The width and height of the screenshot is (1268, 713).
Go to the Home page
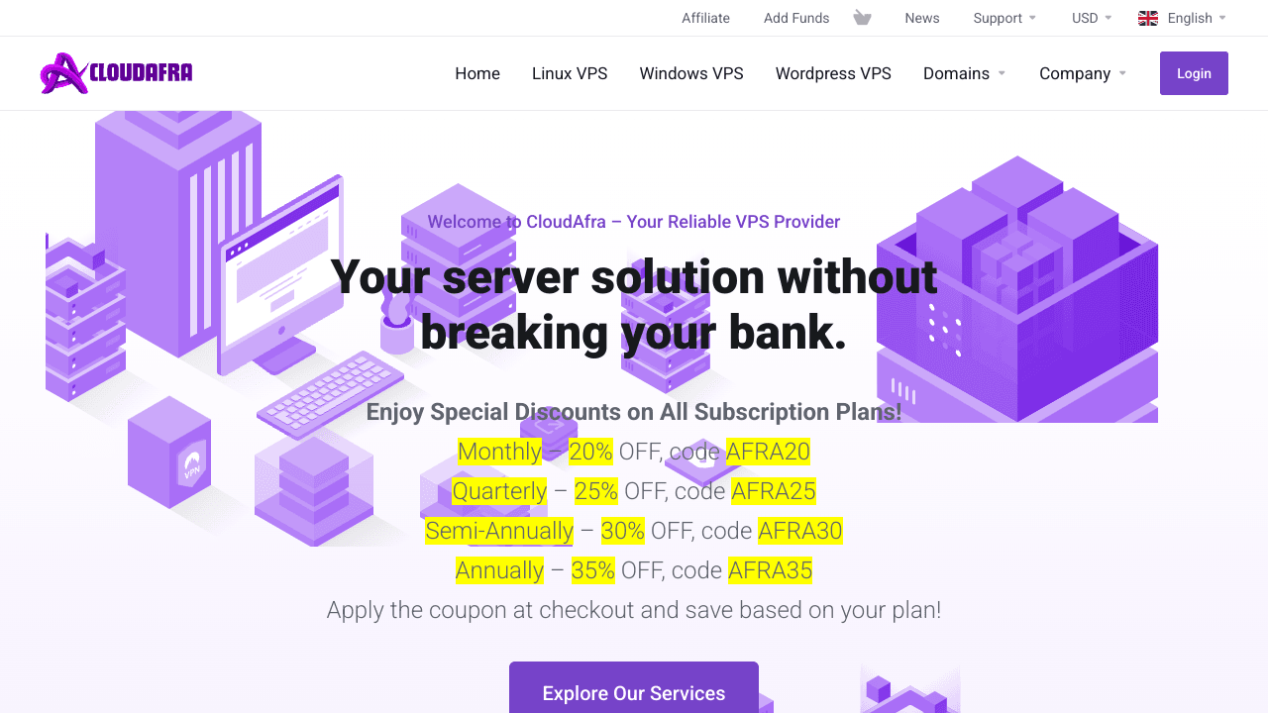tap(477, 72)
